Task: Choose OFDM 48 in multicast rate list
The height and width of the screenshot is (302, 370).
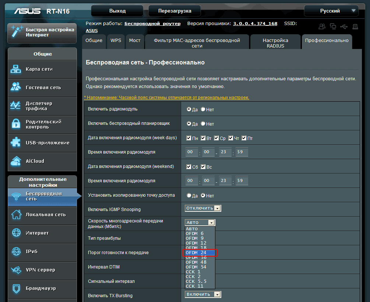Action: [200, 262]
